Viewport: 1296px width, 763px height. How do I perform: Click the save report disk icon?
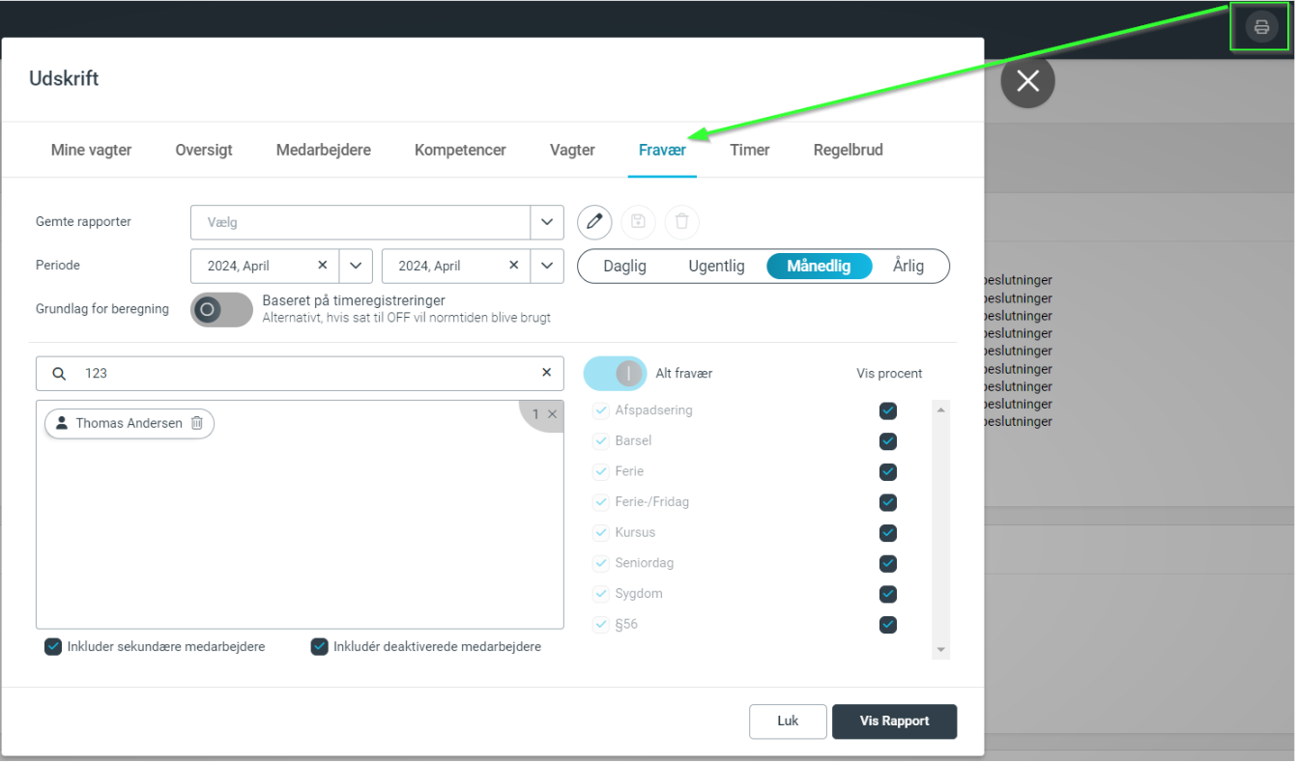tap(638, 222)
